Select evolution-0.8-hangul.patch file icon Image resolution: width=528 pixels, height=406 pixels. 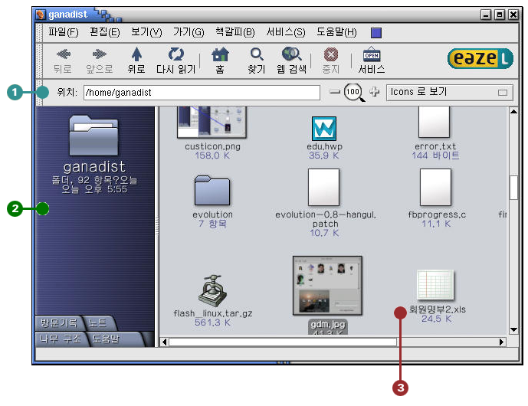324,187
